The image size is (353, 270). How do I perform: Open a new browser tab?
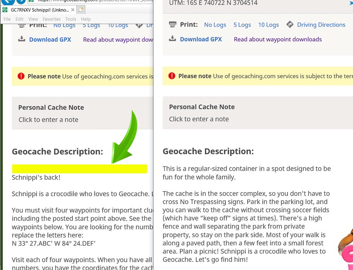click(x=81, y=10)
